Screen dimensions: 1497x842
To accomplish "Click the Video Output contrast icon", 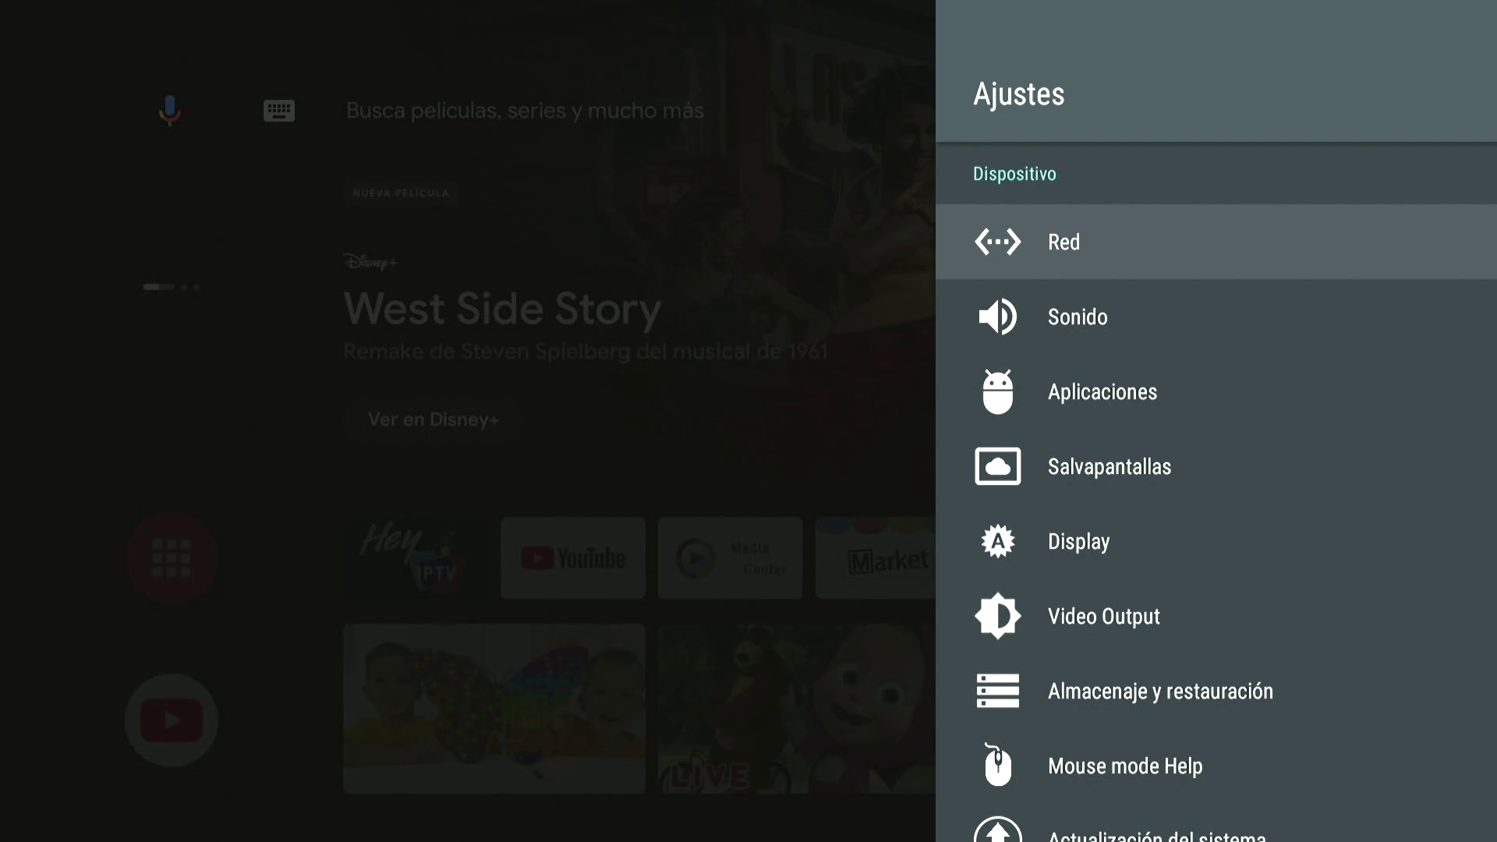I will tap(997, 616).
